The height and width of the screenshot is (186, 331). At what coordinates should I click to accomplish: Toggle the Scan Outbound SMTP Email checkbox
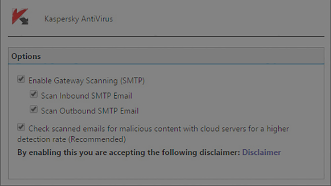[34, 109]
